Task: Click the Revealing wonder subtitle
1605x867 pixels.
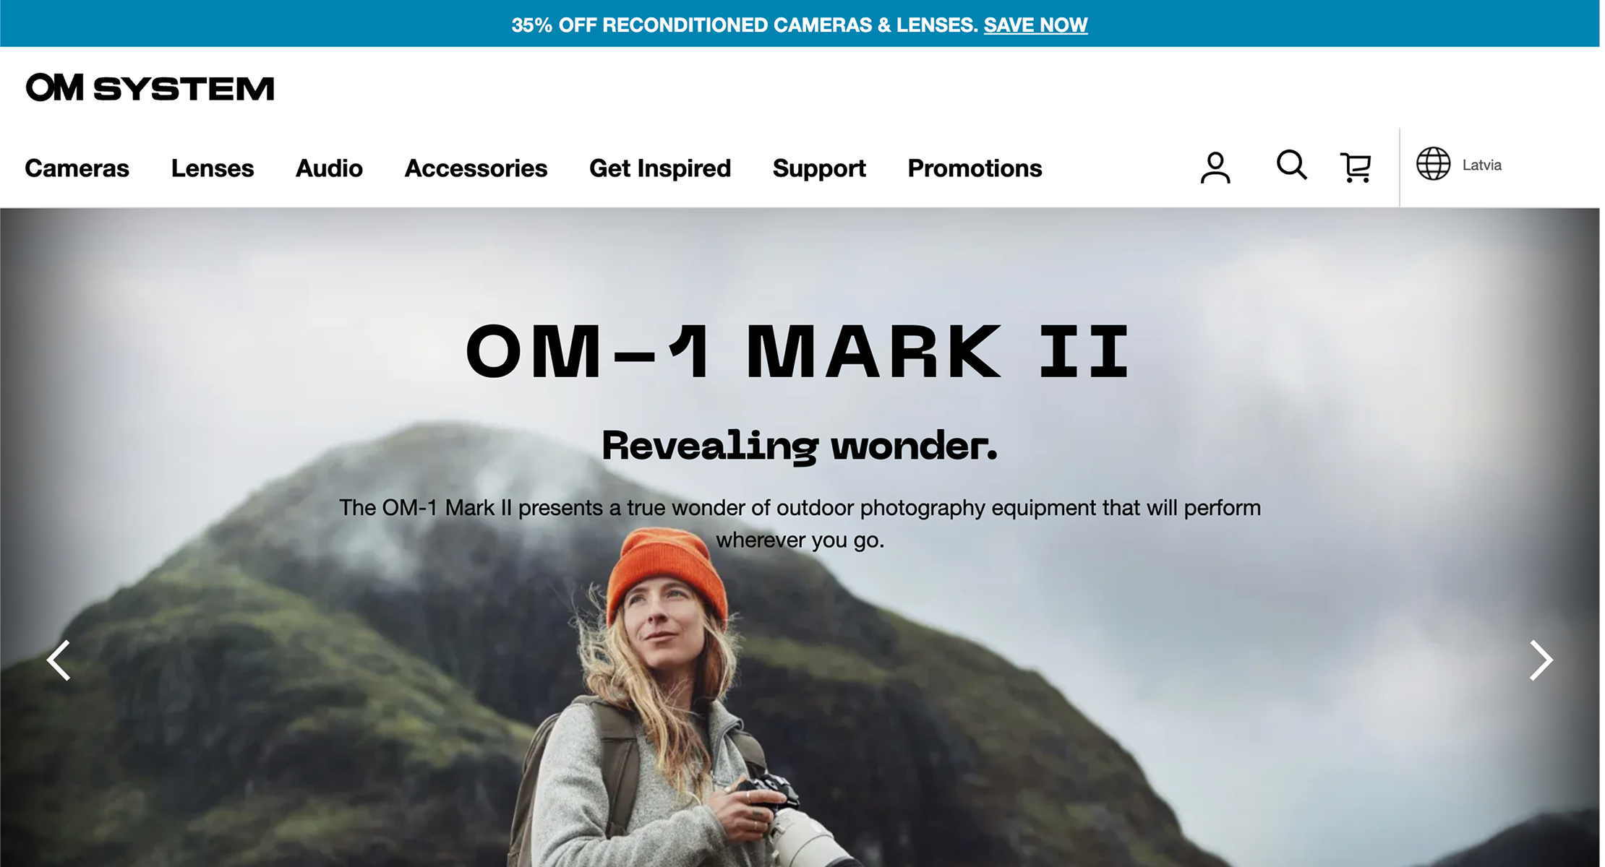Action: click(800, 446)
